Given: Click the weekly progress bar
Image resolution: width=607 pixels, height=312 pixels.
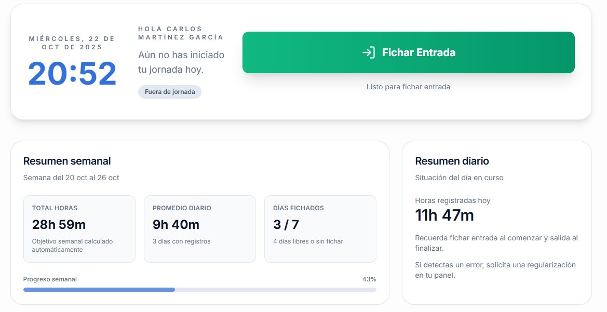Looking at the screenshot, I should point(199,290).
